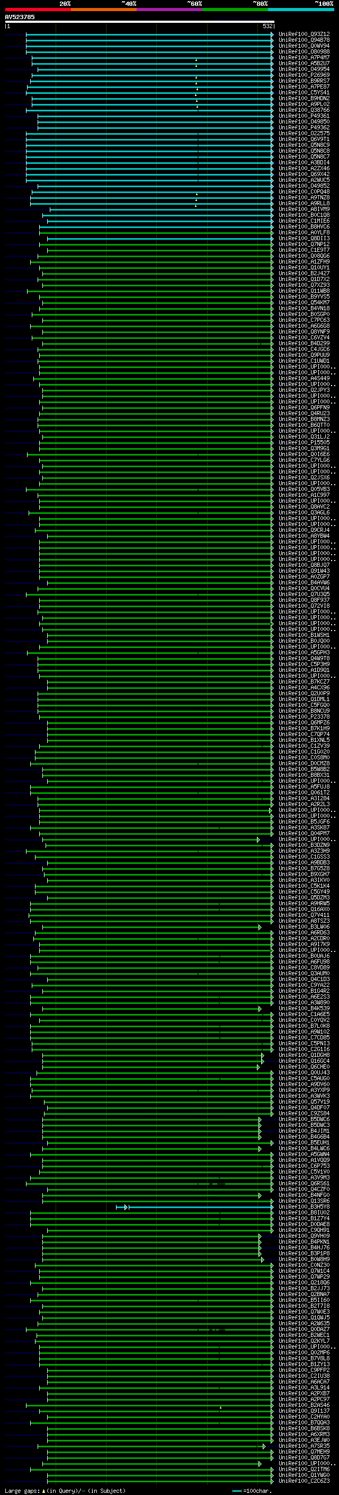339x1495 pixels.
Task: Open hit UniRef100_O22575
Action: click(304, 134)
